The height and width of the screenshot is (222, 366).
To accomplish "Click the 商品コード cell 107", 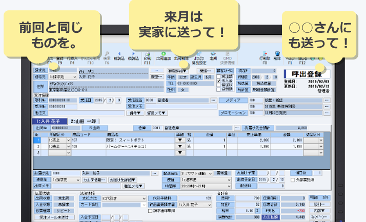I will (x=88, y=140).
